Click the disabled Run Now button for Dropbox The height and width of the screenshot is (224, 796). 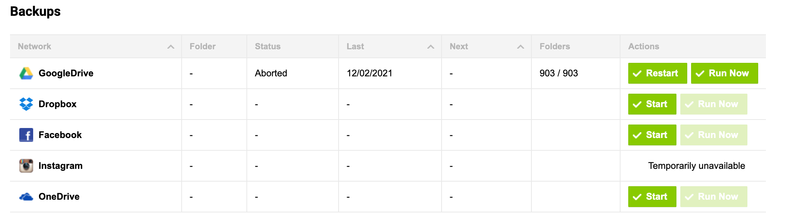713,104
